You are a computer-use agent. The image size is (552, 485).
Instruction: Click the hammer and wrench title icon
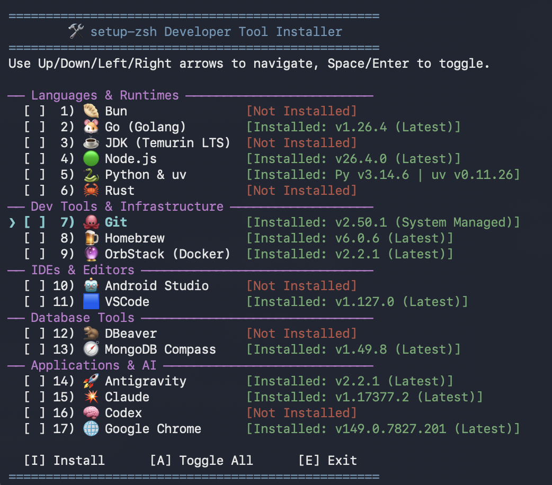76,32
